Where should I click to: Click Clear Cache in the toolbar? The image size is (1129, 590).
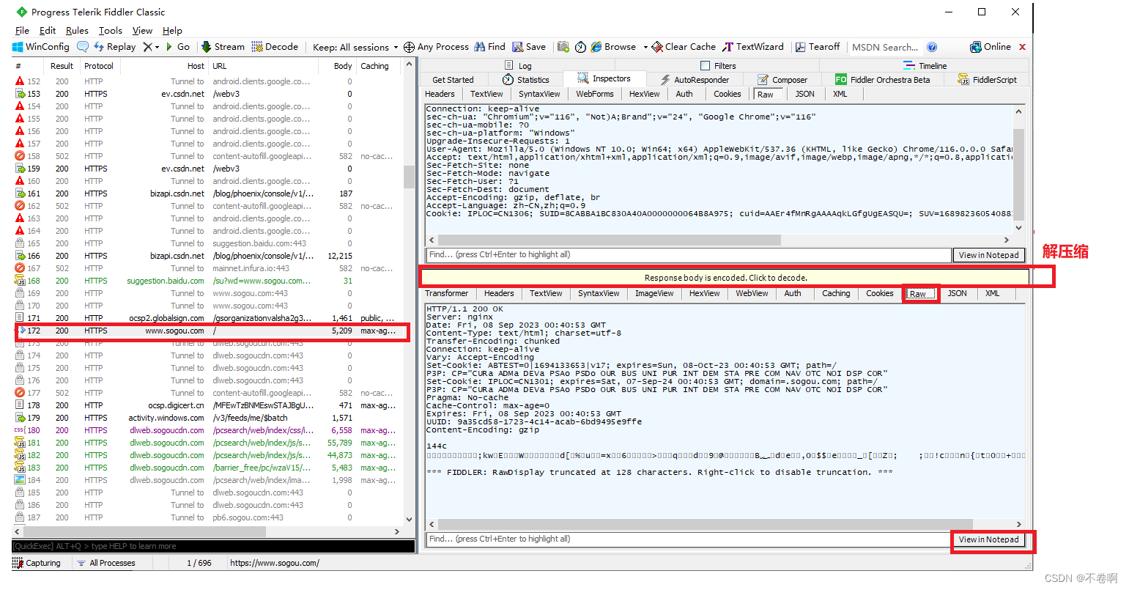[684, 47]
